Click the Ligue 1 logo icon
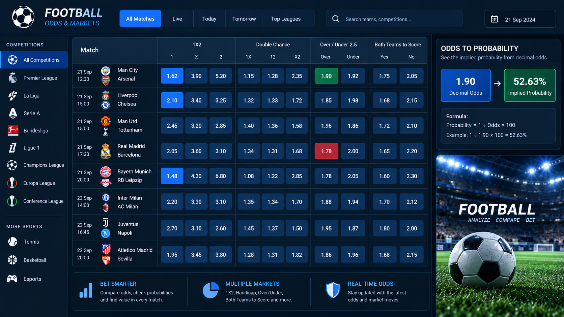The height and width of the screenshot is (317, 564). tap(13, 148)
